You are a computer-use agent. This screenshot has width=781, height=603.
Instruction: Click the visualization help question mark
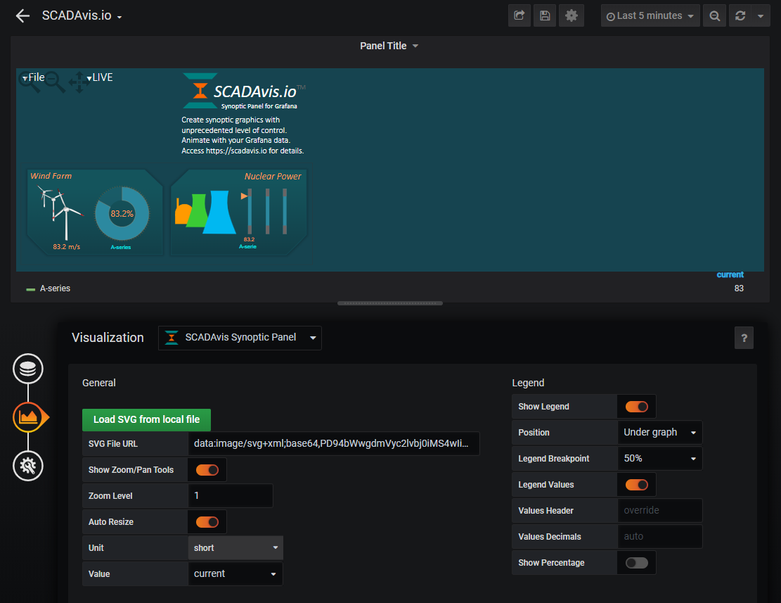click(744, 338)
